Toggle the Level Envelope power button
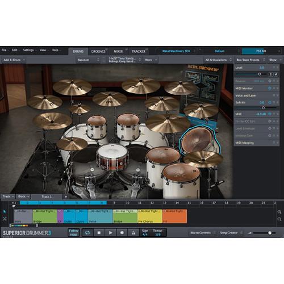The width and height of the screenshot is (284, 284). pos(270,128)
